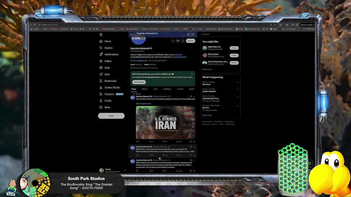Follow Richard_Park
This screenshot has height=197, width=351.
coord(234,55)
